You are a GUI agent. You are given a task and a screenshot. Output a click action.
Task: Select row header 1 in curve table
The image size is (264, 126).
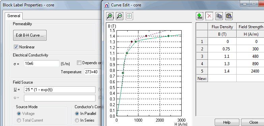(x=202, y=42)
